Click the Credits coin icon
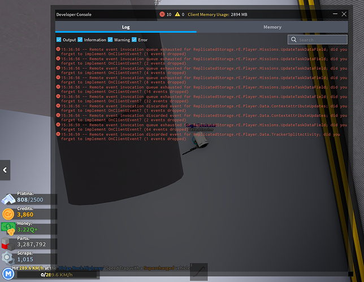This screenshot has height=282, width=364. (8, 214)
